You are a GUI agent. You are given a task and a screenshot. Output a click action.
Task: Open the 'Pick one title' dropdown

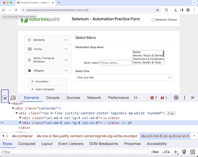(124, 77)
